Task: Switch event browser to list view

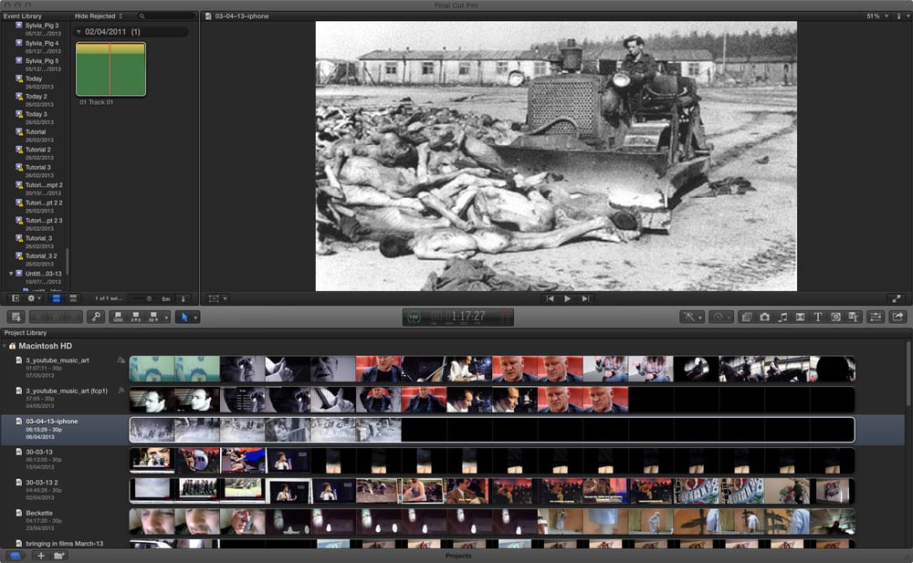Action: tap(74, 298)
